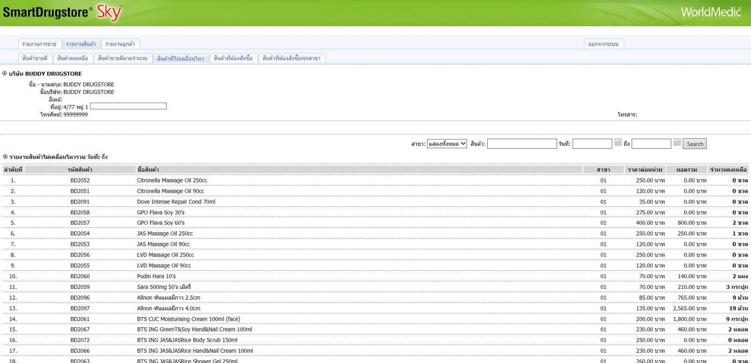The height and width of the screenshot is (363, 751).
Task: Select BTS ING JAS&JASRice Body Scrub 150ml
Action: point(187,340)
